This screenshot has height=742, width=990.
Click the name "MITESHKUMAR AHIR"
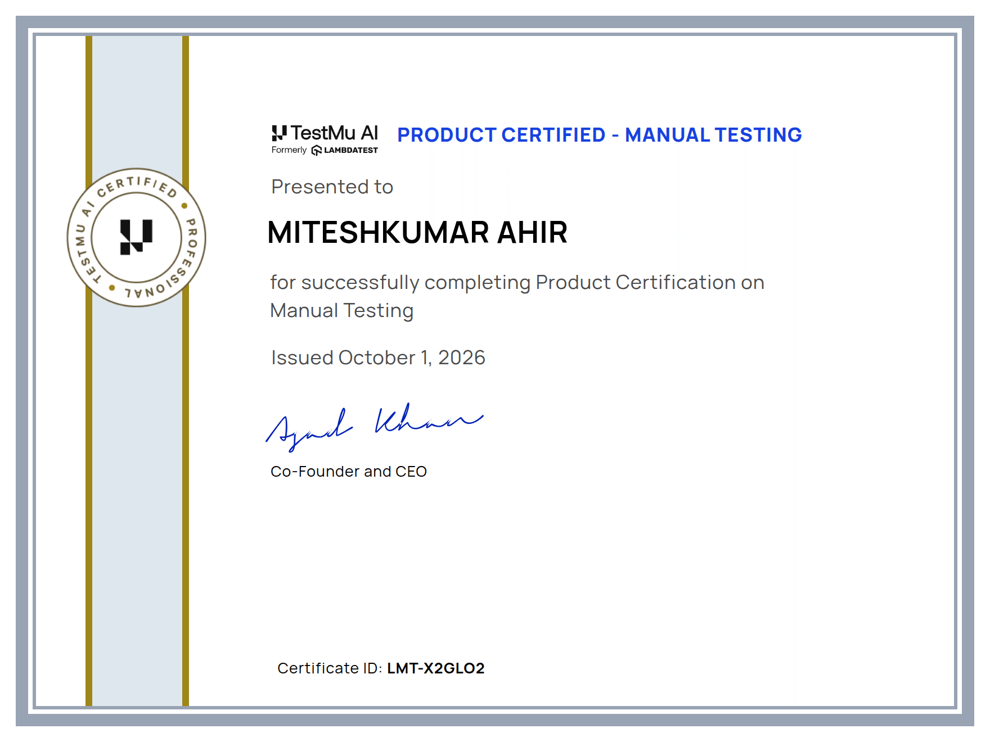[x=417, y=232]
